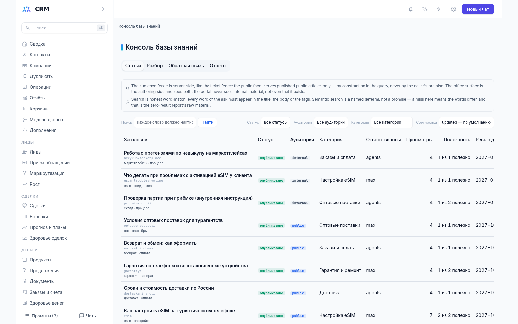Open the Аудитория filter dropdown
Image resolution: width=518 pixels, height=324 pixels.
(x=331, y=122)
